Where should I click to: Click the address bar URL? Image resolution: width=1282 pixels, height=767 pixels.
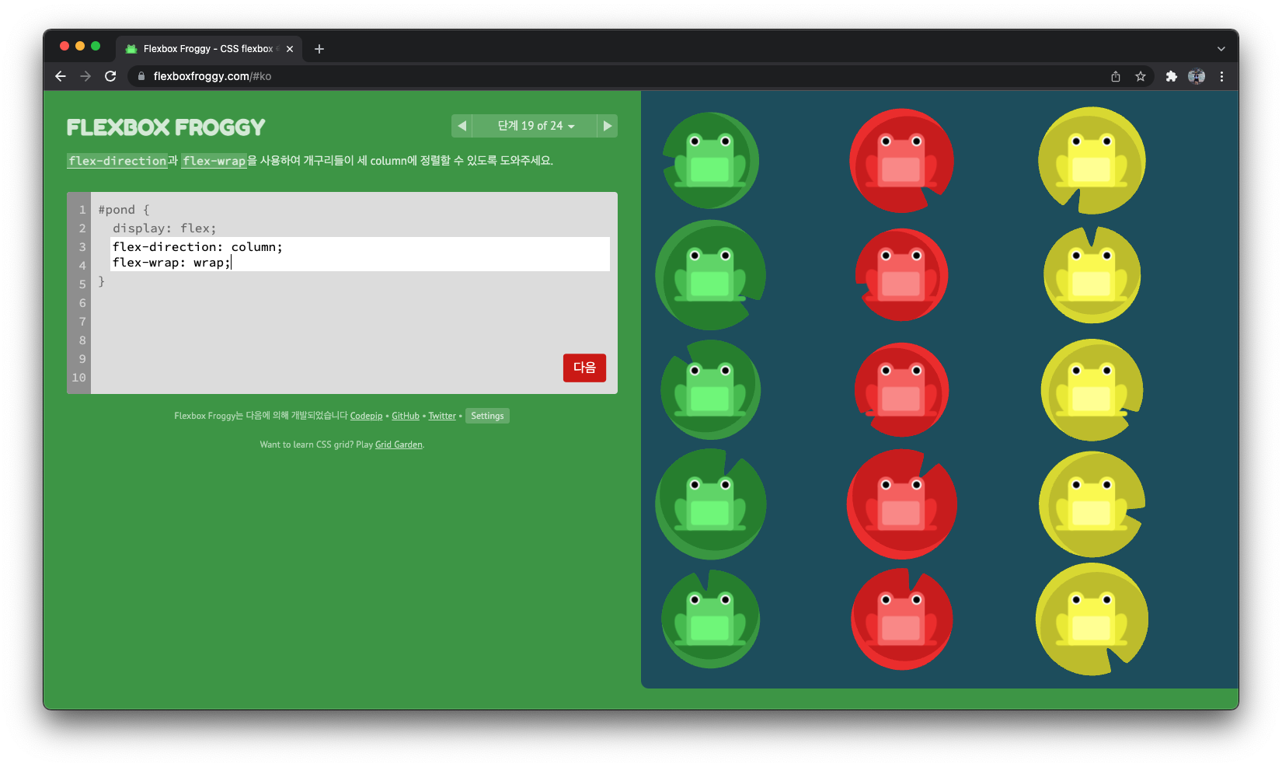click(212, 76)
